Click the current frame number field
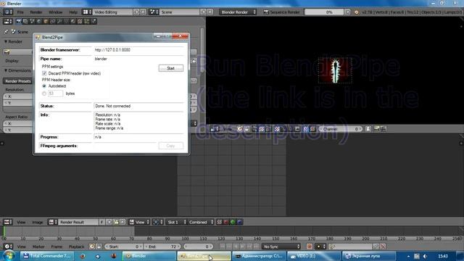The height and width of the screenshot is (261, 464). coord(198,246)
